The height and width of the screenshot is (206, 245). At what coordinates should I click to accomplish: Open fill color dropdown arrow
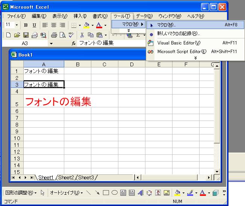pyautogui.click(x=92, y=25)
